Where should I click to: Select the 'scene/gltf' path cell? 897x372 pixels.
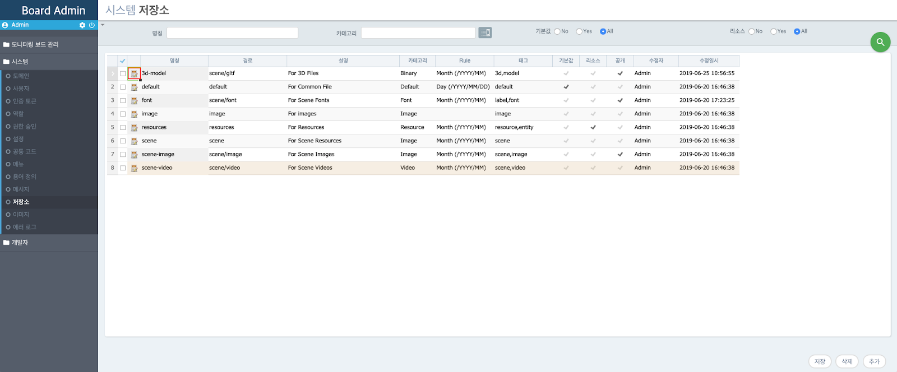point(247,73)
